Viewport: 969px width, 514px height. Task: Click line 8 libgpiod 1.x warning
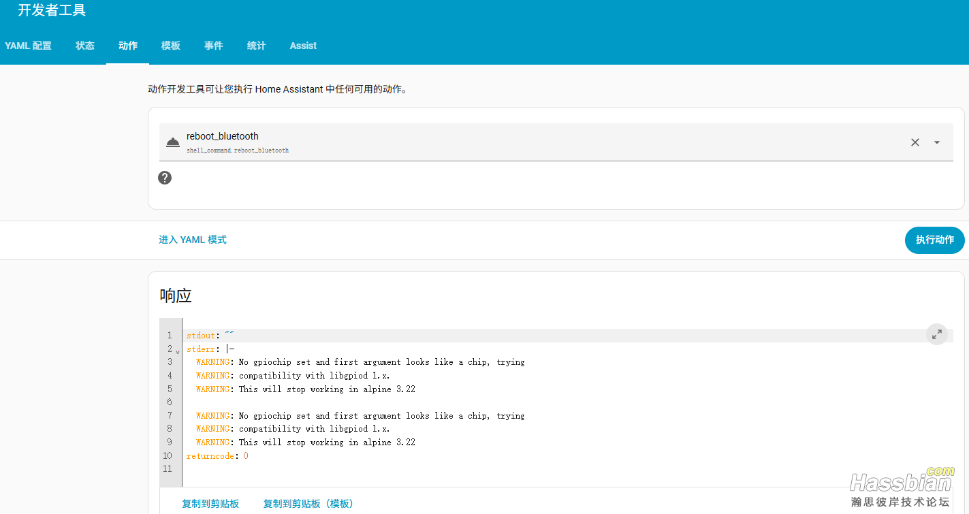(x=293, y=429)
